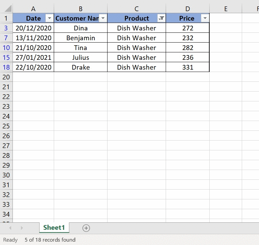Expand the Customer Name filter dropdown
The height and width of the screenshot is (245, 259).
pyautogui.click(x=103, y=18)
